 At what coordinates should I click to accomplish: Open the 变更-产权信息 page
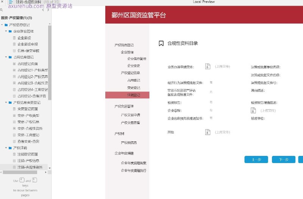[x=28, y=122]
